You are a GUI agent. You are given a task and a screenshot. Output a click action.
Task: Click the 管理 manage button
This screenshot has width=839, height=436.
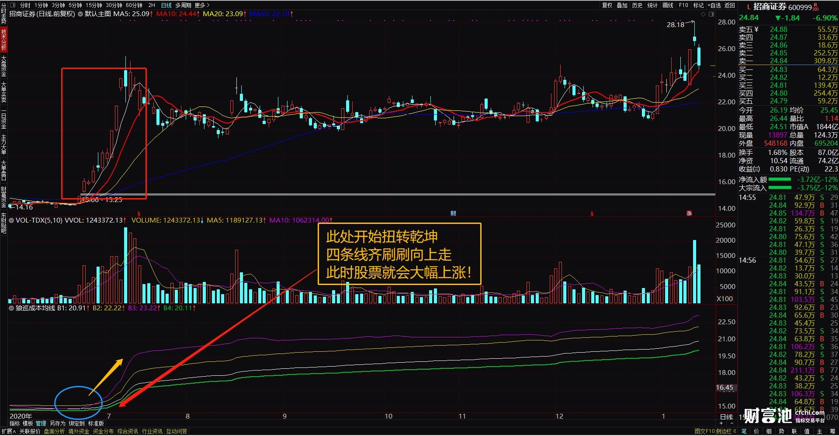pos(41,423)
